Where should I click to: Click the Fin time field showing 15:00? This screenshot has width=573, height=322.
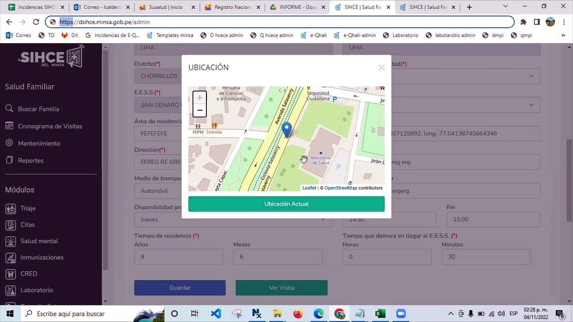(x=493, y=219)
